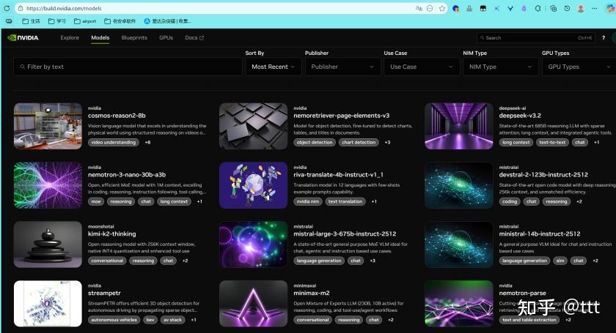This screenshot has height=333, width=616.
Task: Click the video understanding tag
Action: [114, 142]
